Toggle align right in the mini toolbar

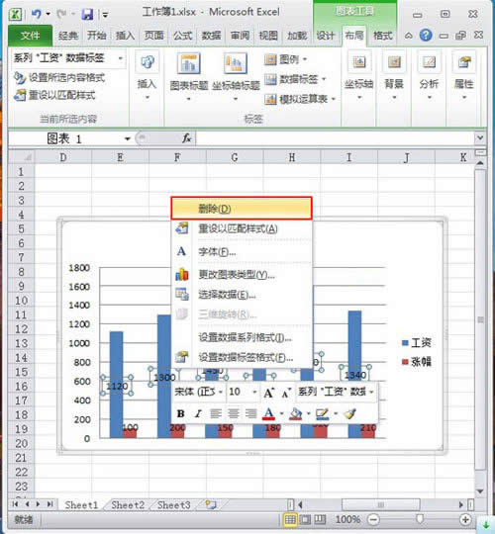(250, 413)
